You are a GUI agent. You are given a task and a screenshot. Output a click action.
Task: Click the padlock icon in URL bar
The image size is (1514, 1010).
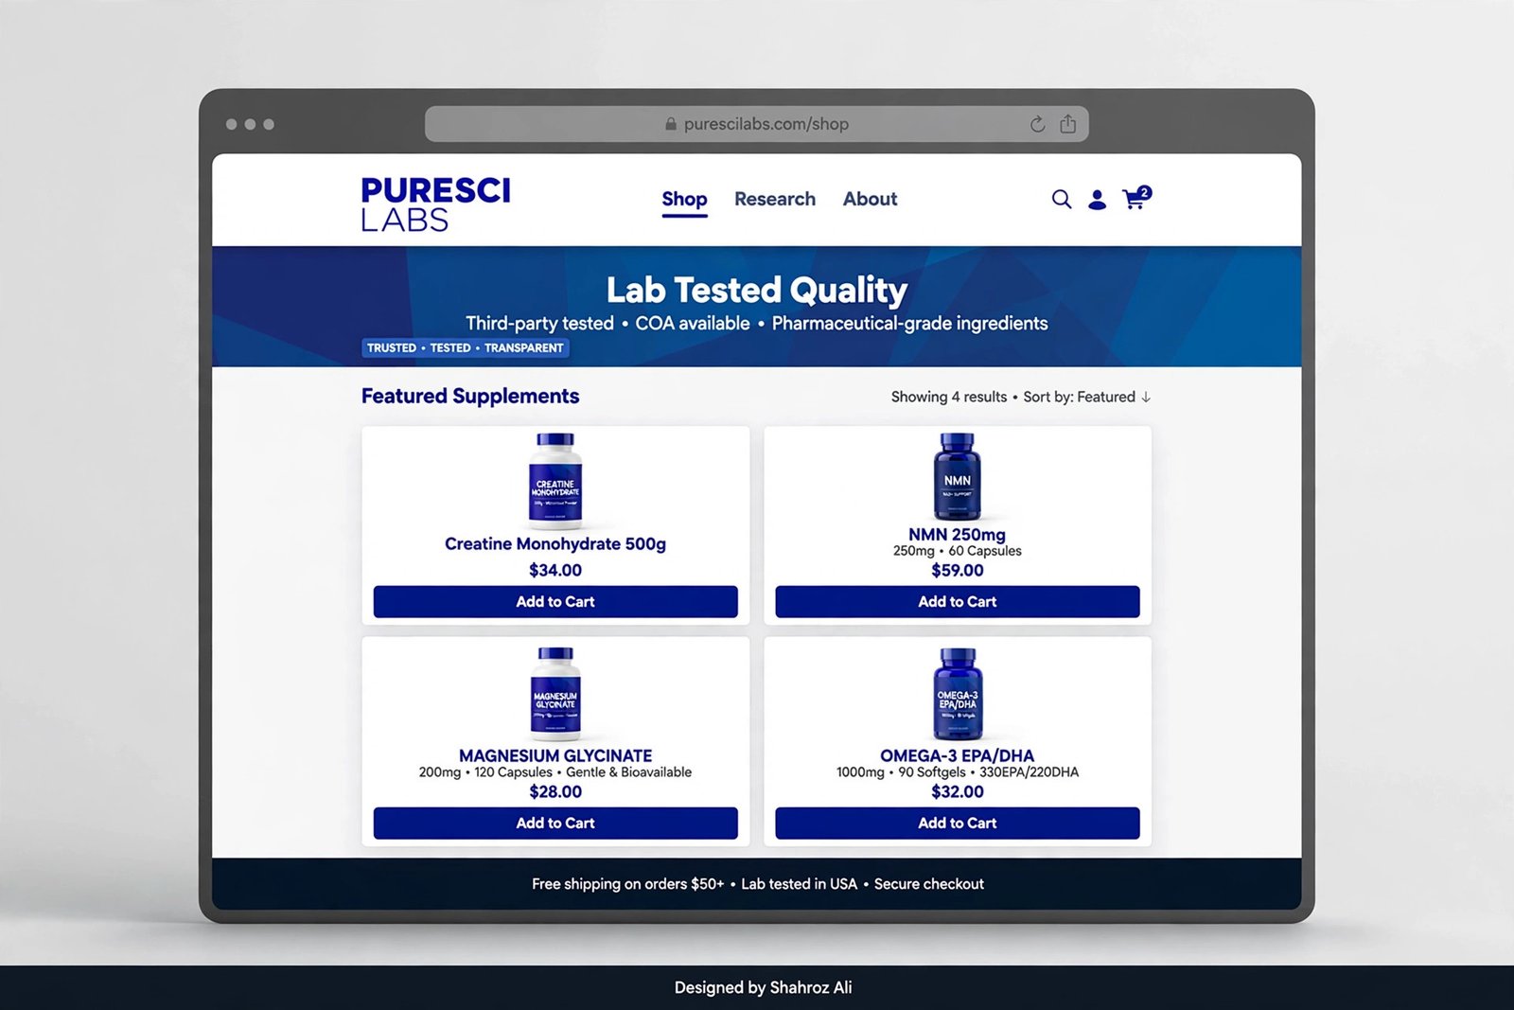pos(671,124)
